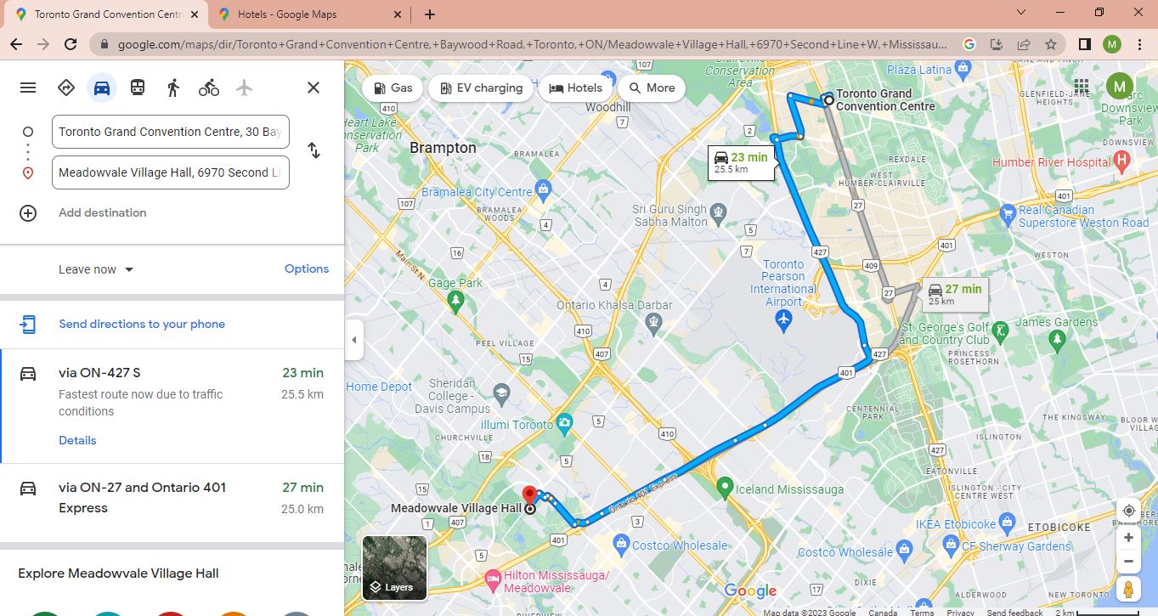Click IKEA Etobicoke map marker
The width and height of the screenshot is (1158, 616).
[1008, 522]
